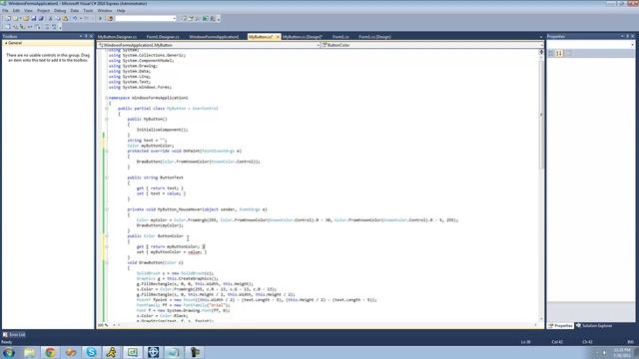Open the member dropdown showing ButtonColor
Viewport: 639px width, 359px height.
tap(432, 45)
